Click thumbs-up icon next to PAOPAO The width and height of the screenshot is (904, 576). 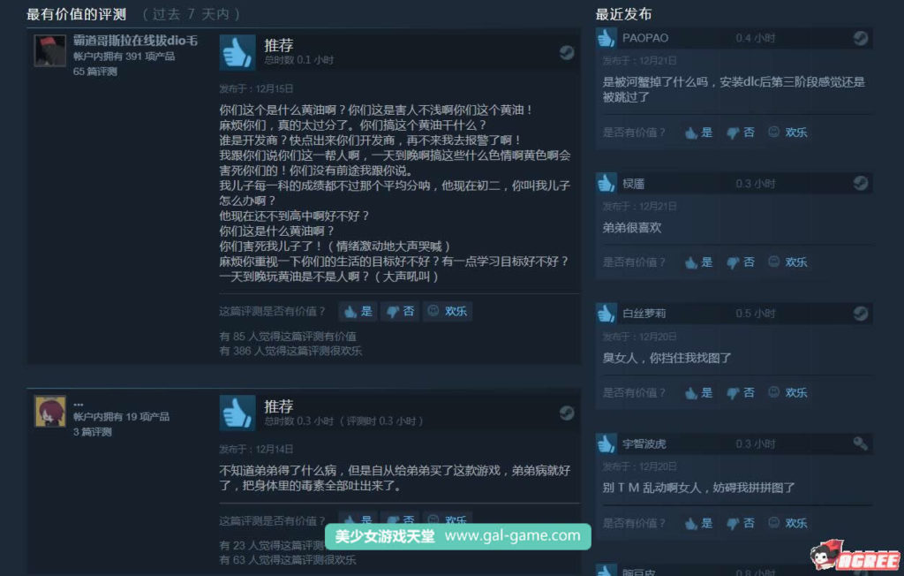point(606,38)
